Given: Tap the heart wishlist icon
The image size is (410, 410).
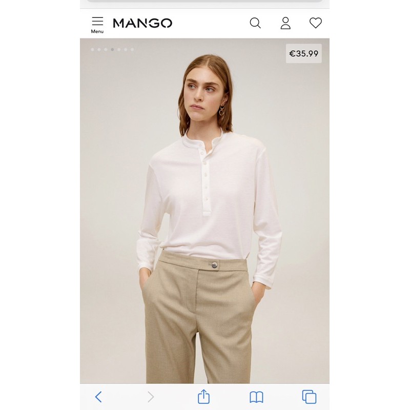Looking at the screenshot, I should (316, 23).
